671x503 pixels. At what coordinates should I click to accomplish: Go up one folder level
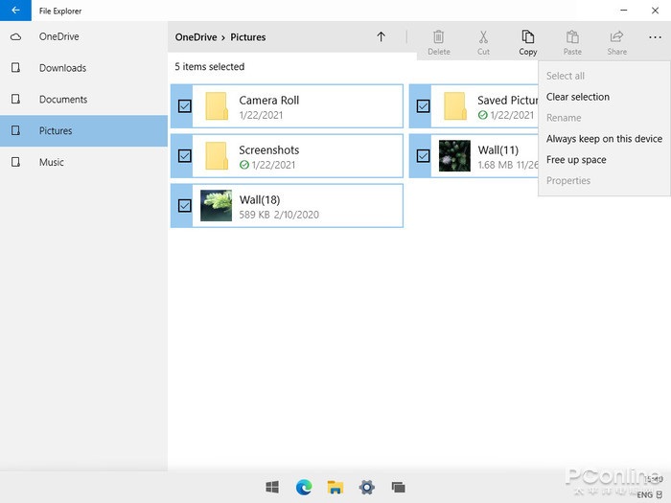[381, 37]
